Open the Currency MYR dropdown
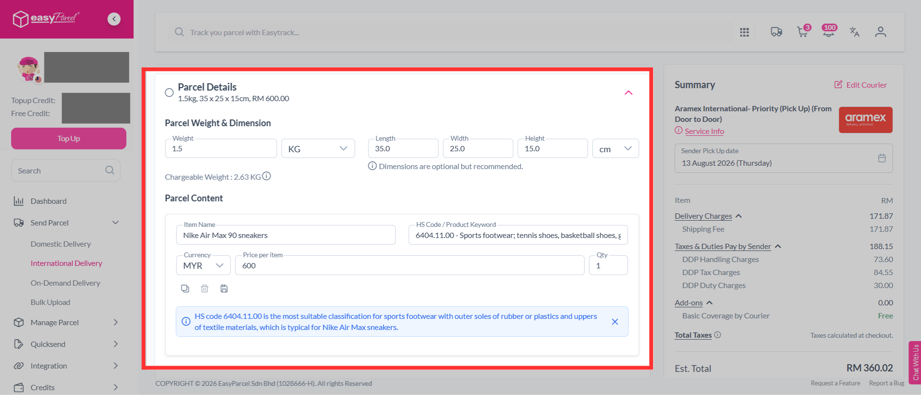The height and width of the screenshot is (395, 921). click(x=203, y=265)
